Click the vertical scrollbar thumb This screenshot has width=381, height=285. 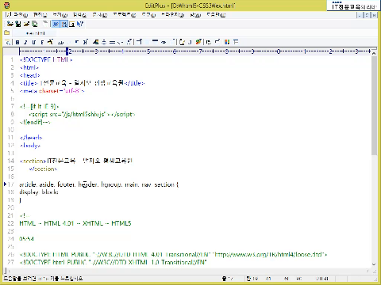(x=374, y=105)
